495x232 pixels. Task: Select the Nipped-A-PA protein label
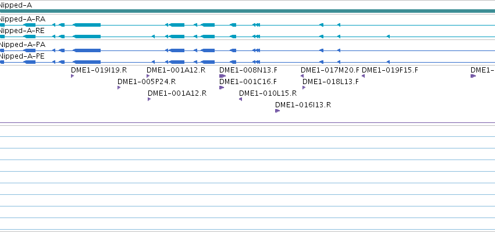(x=22, y=45)
